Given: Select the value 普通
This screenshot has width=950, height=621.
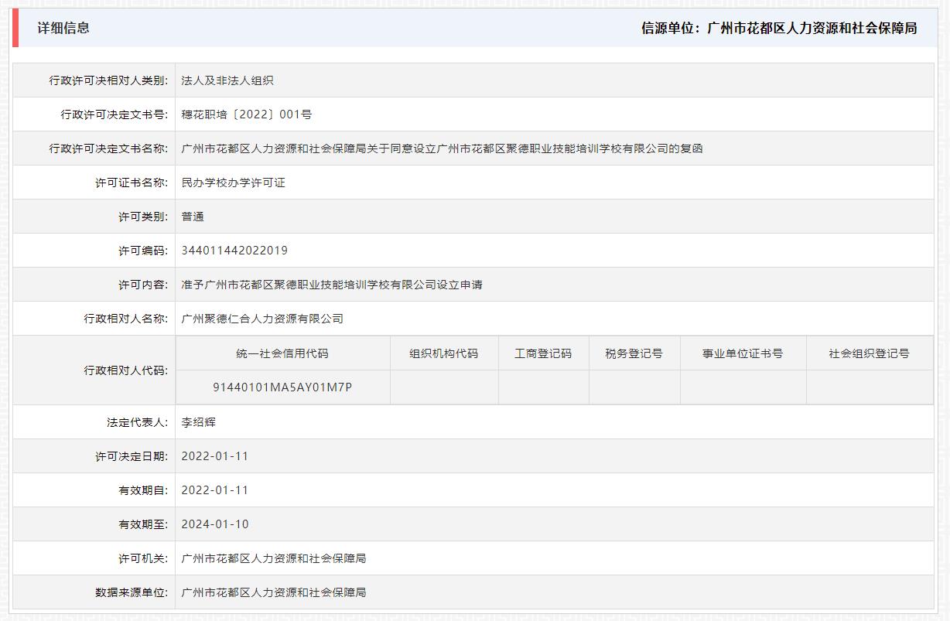Looking at the screenshot, I should 193,217.
